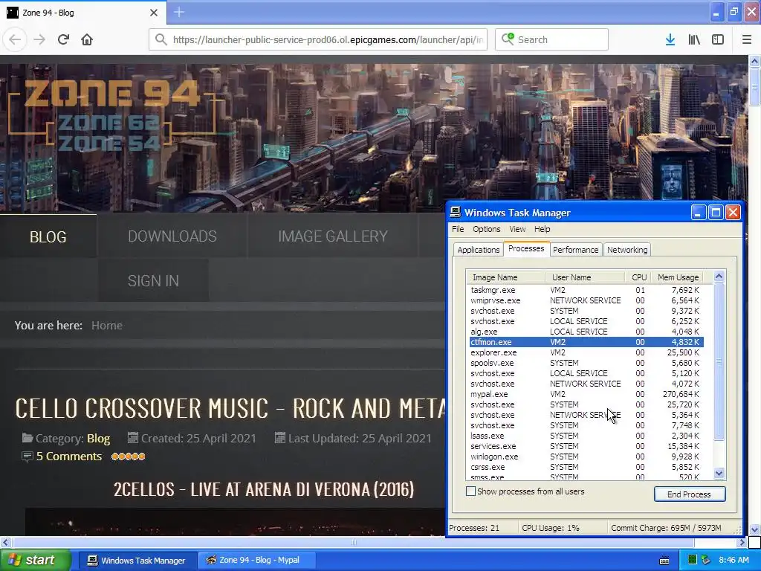Image resolution: width=761 pixels, height=571 pixels.
Task: Click the security shield tray icon beside clock
Action: tap(706, 560)
